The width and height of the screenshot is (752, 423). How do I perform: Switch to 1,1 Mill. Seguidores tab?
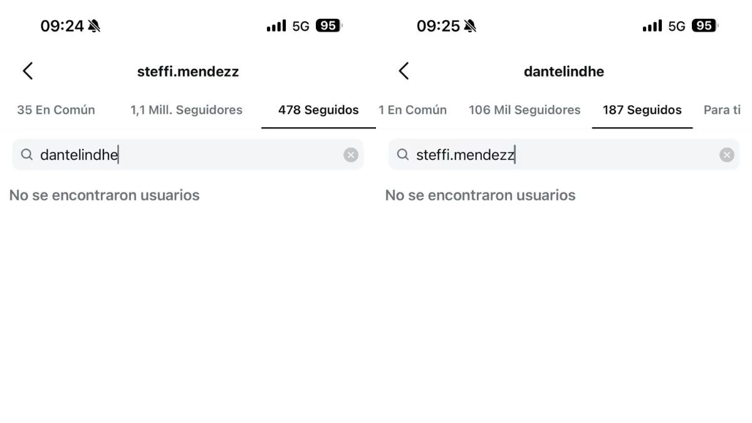tap(186, 110)
